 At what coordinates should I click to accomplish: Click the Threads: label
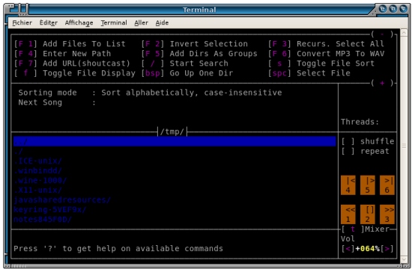pyautogui.click(x=360, y=122)
